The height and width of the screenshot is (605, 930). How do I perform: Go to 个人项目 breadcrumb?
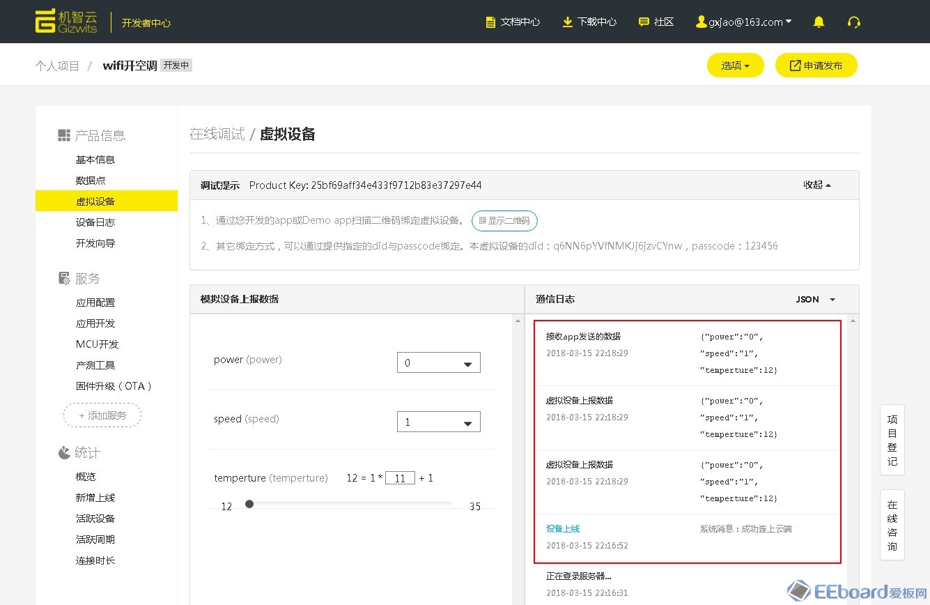58,66
